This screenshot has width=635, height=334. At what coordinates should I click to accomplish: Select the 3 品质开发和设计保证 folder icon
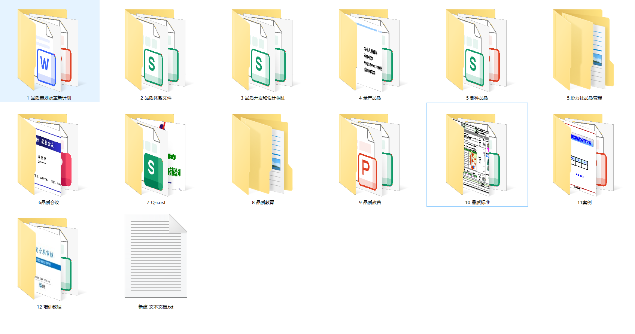pyautogui.click(x=263, y=51)
